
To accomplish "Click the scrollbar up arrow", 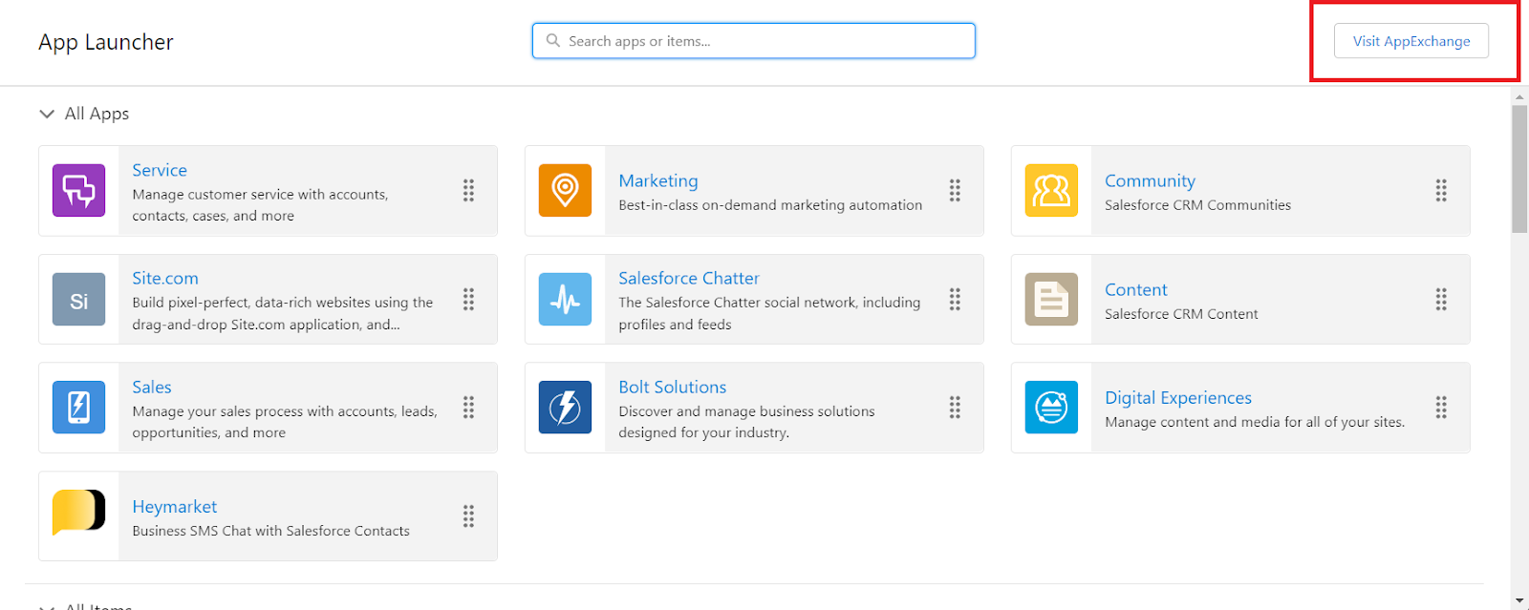I will coord(1519,96).
